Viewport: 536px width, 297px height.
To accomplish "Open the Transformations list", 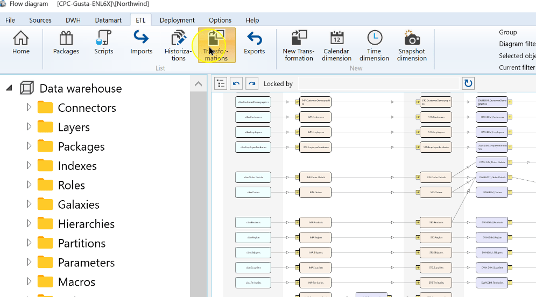I will 217,45.
